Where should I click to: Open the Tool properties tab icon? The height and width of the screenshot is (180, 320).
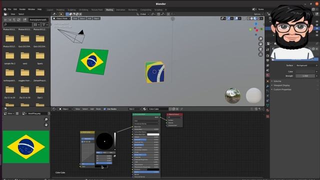click(267, 49)
